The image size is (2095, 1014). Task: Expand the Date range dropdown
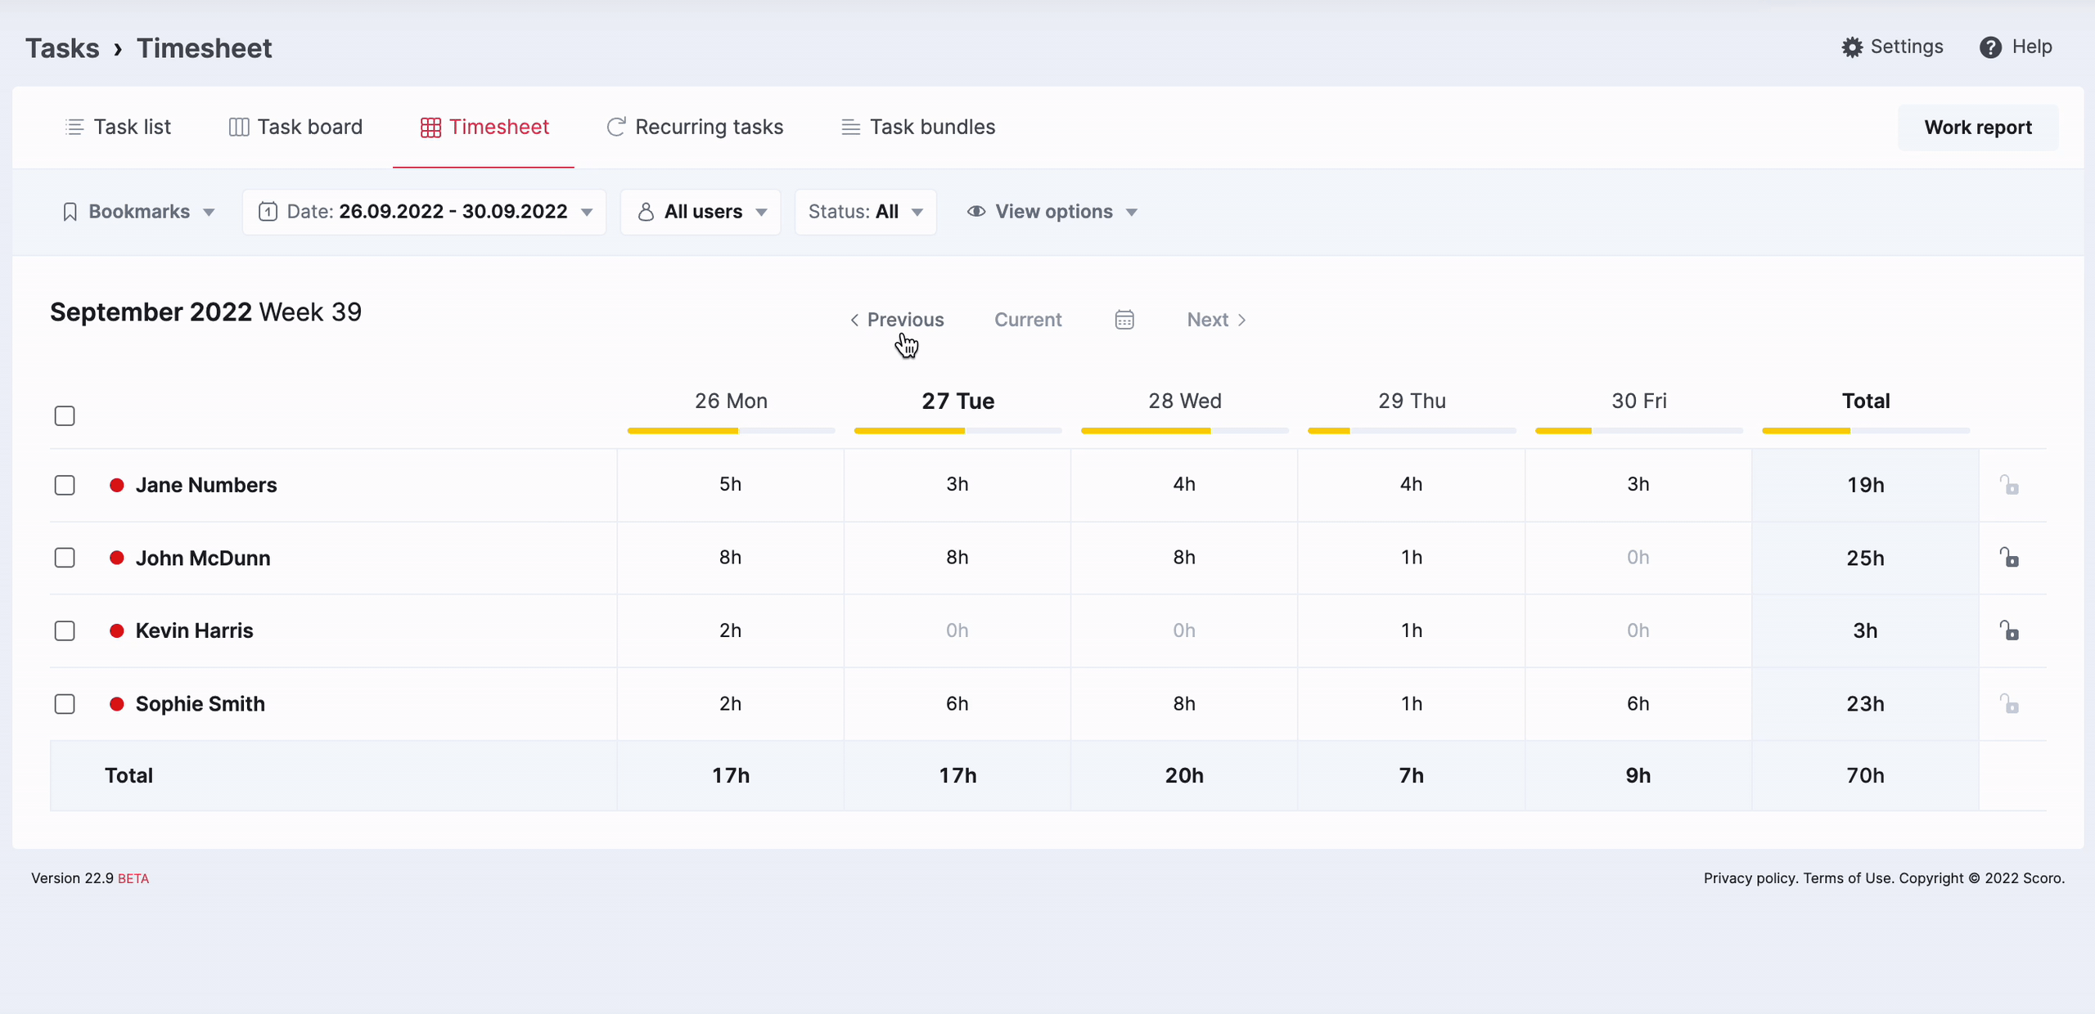tap(424, 212)
